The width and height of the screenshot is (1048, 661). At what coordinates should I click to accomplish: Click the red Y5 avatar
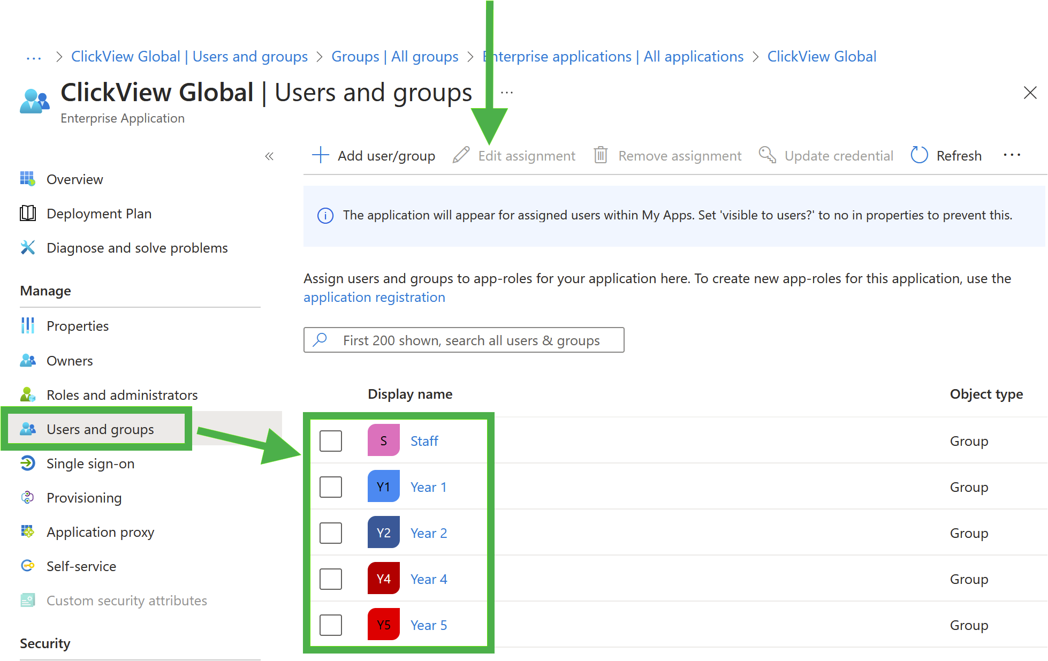pyautogui.click(x=383, y=625)
